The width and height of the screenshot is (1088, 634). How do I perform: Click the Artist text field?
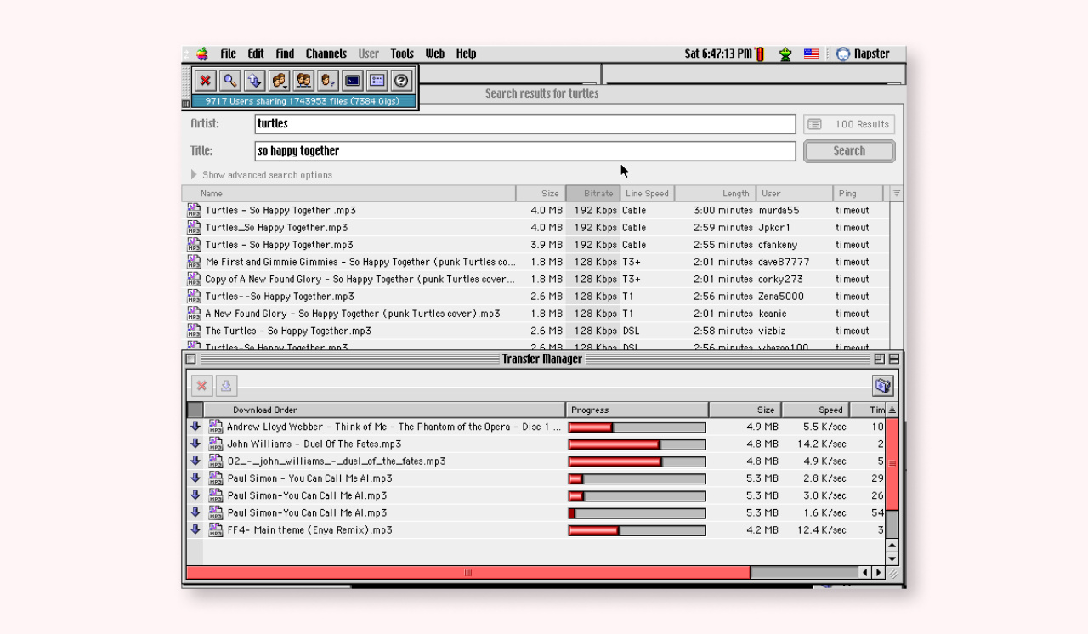(524, 124)
